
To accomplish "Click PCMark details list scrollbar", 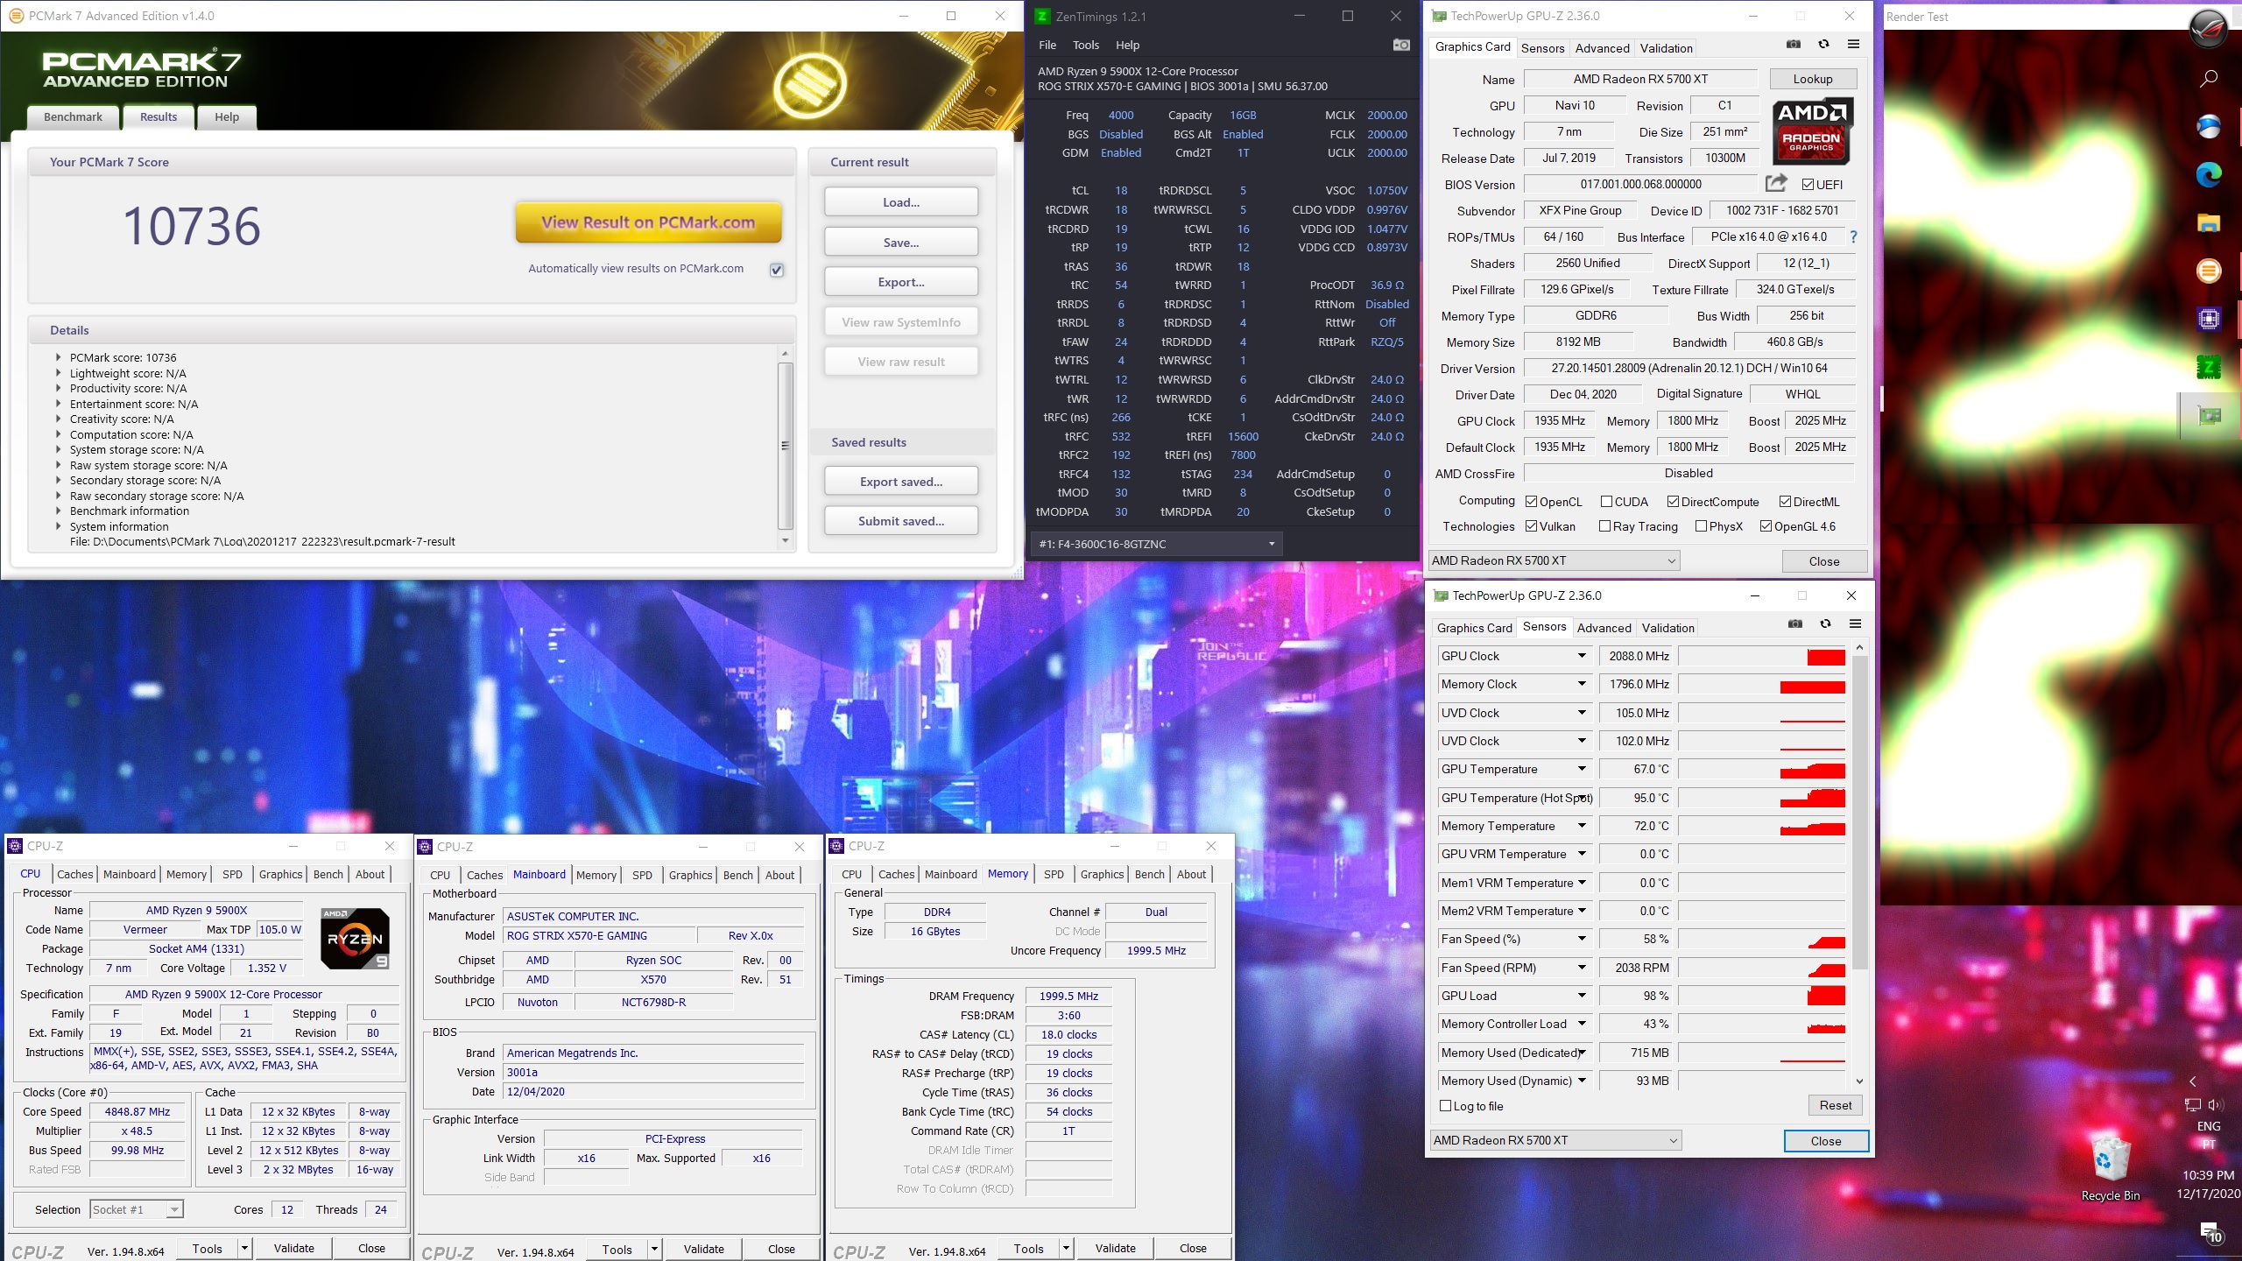I will 785,446.
